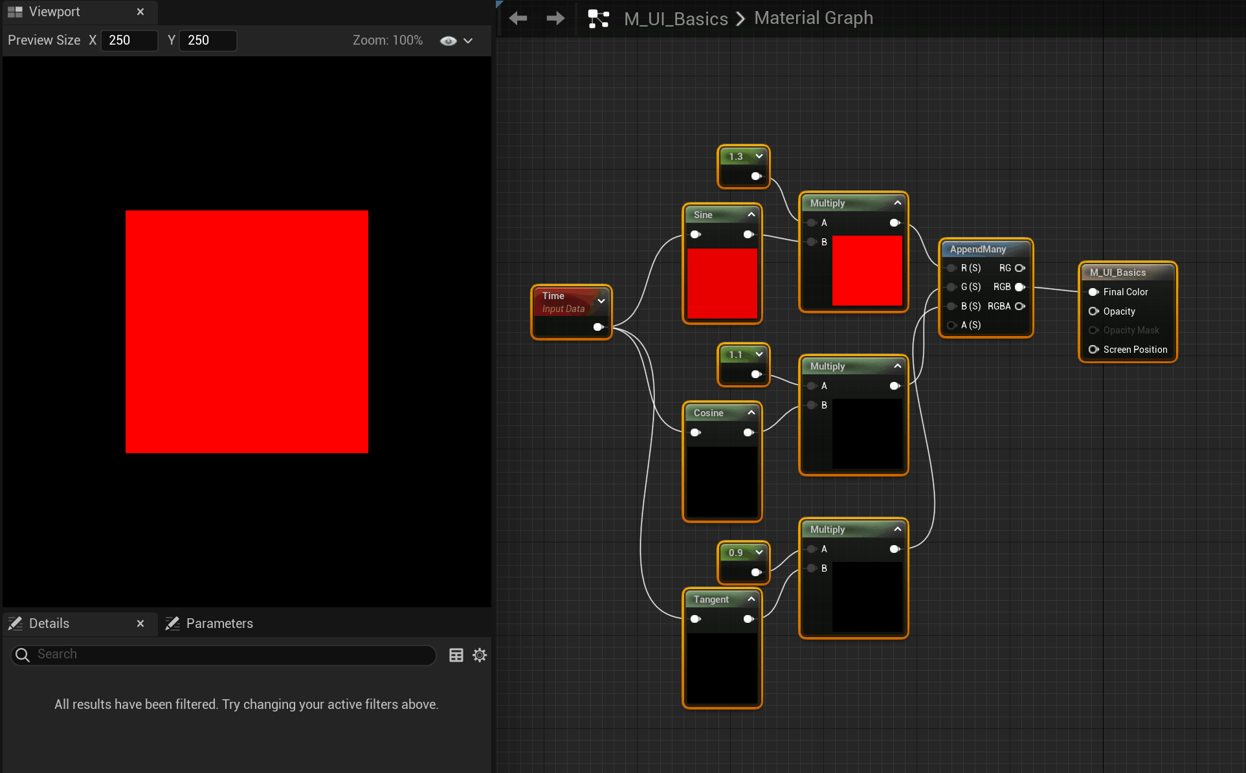Click the back navigation arrow

click(x=518, y=18)
